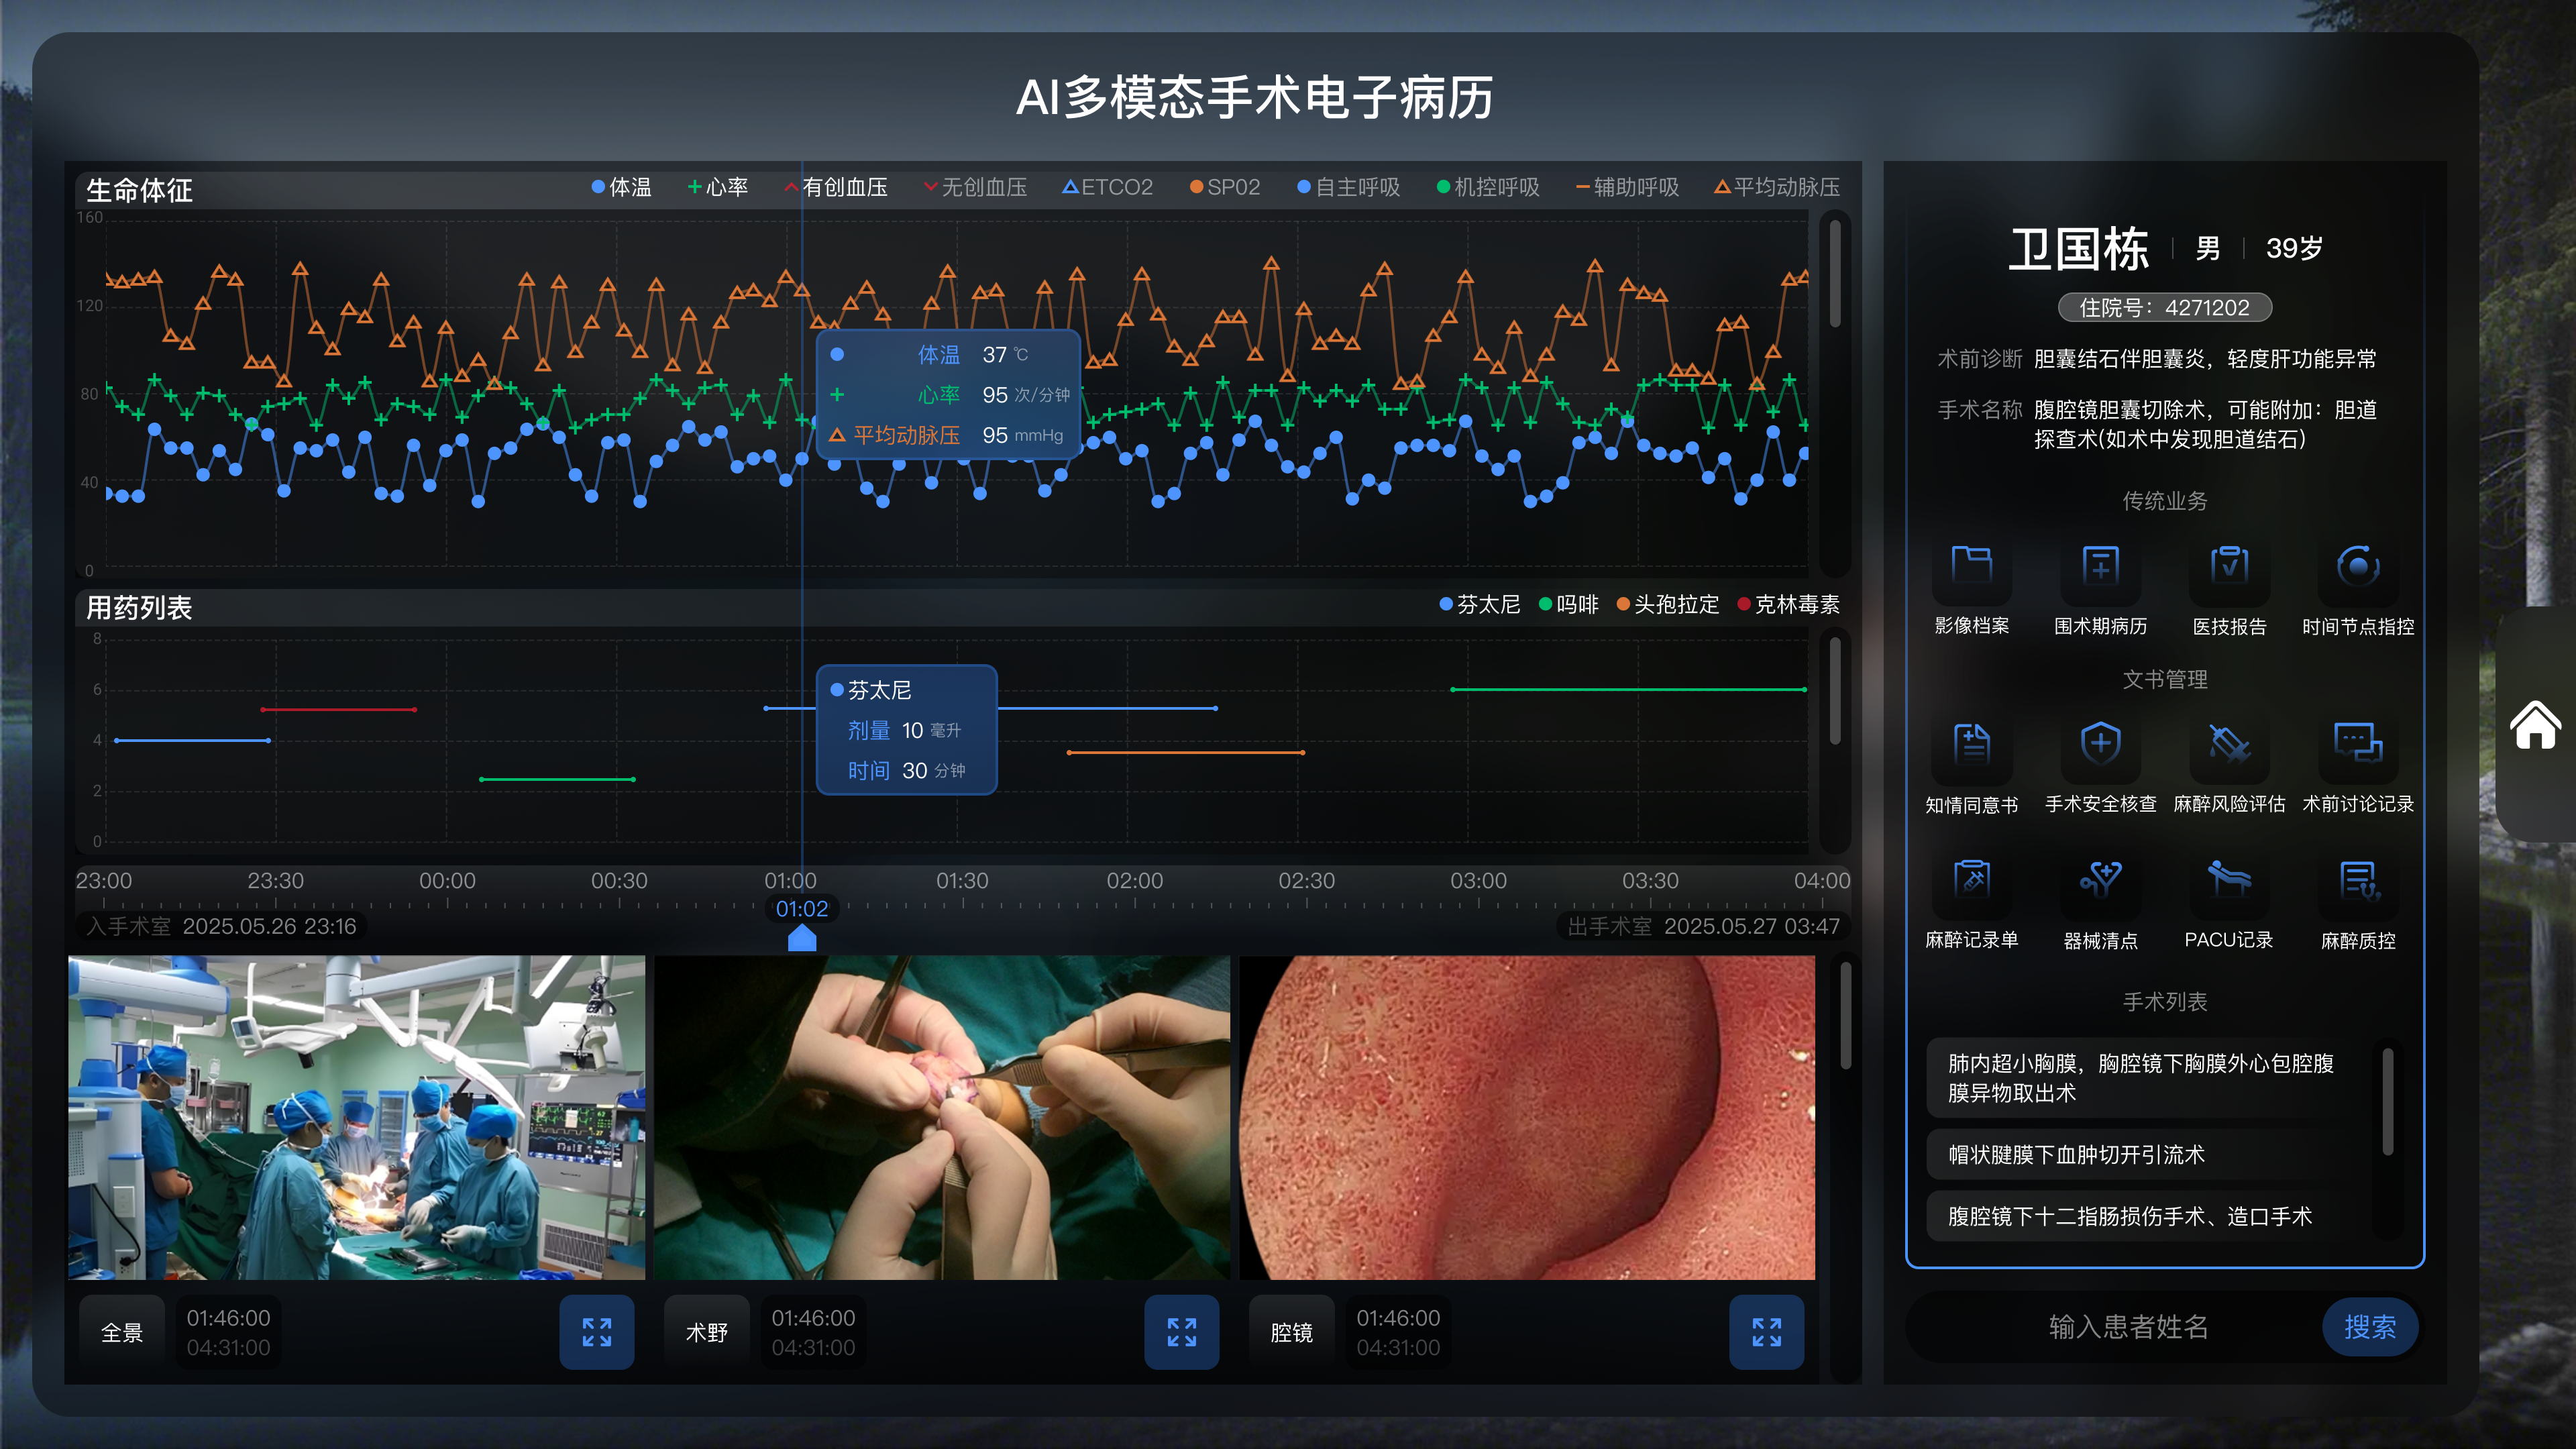Click the 医技报告 clipboard icon
Viewport: 2576px width, 1449px height.
pyautogui.click(x=2229, y=566)
